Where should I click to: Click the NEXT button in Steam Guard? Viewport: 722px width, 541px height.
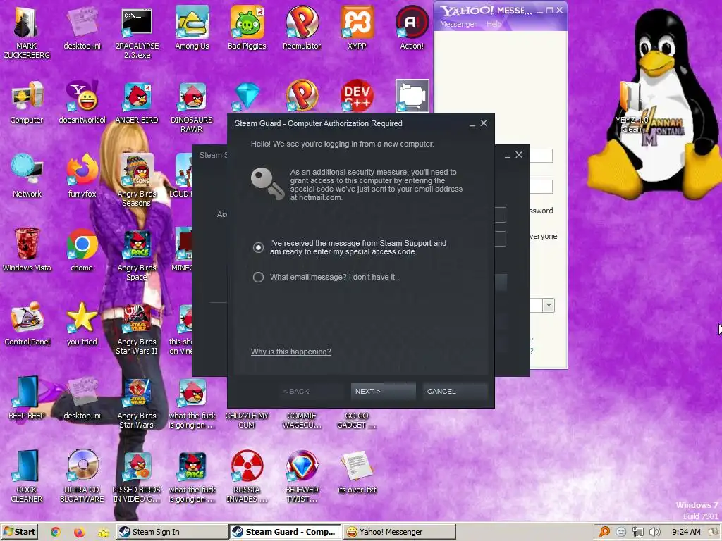click(x=383, y=391)
